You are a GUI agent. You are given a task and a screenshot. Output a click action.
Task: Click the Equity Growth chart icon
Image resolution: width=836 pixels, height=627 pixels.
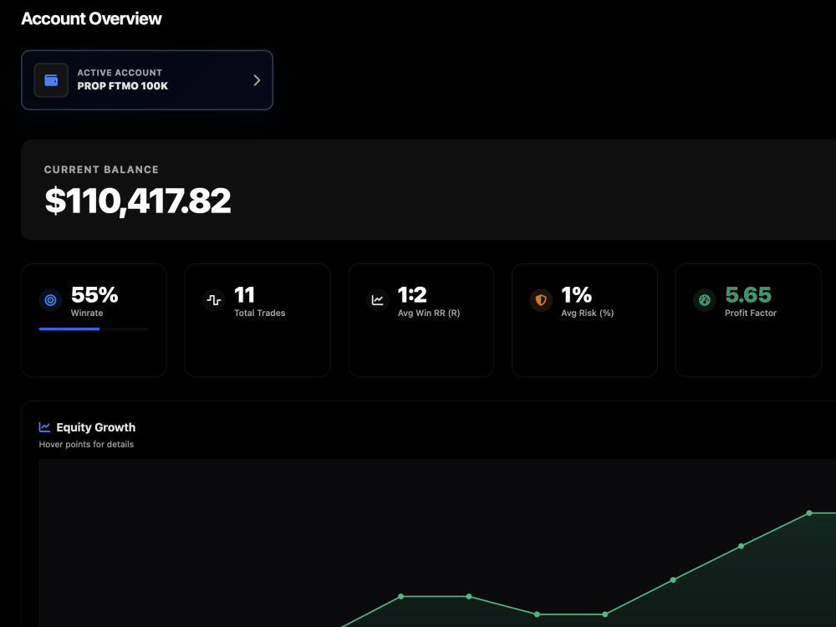[x=45, y=427]
